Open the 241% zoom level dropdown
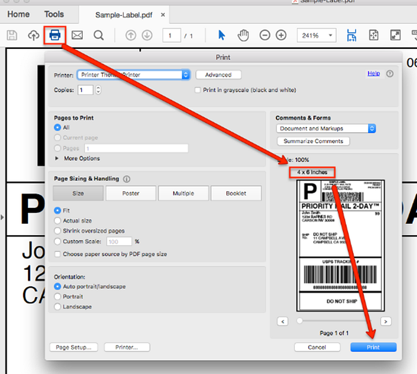 (316, 35)
